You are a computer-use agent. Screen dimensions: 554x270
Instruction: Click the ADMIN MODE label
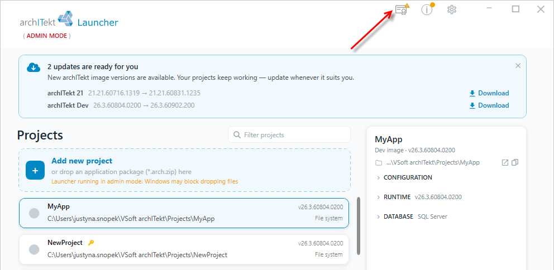[47, 36]
